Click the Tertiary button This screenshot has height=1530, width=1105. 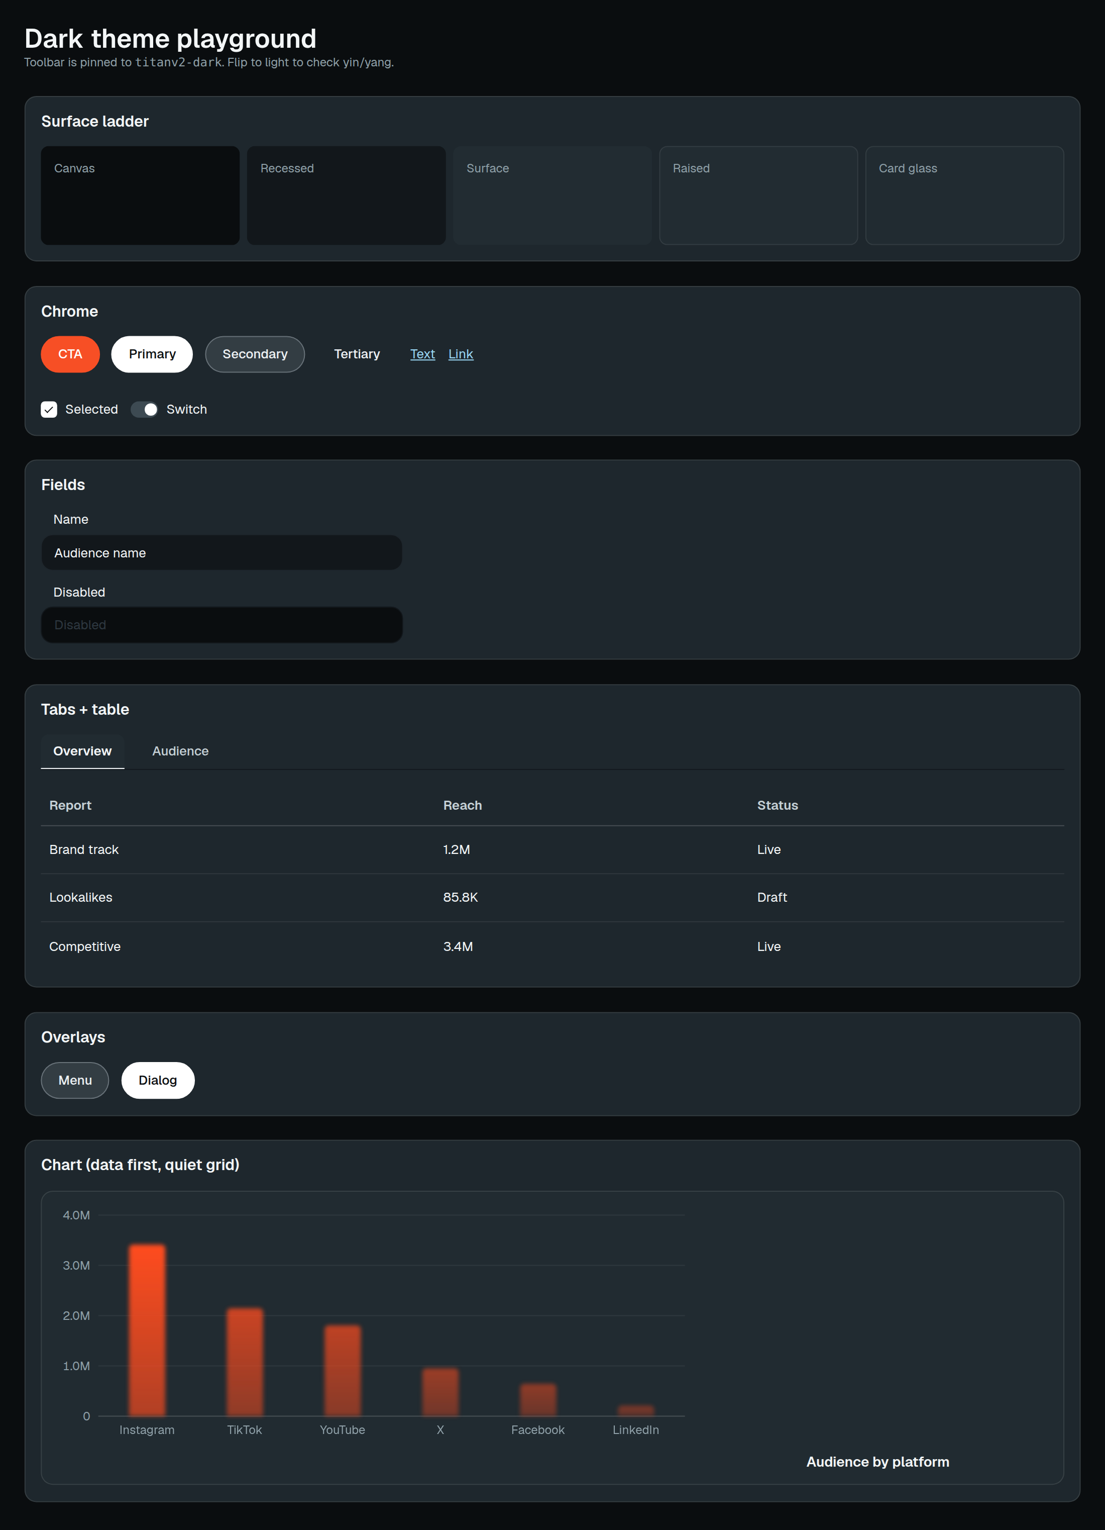(x=357, y=354)
